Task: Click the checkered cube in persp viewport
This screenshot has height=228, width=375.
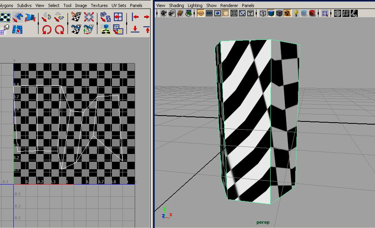Action: coord(257,121)
